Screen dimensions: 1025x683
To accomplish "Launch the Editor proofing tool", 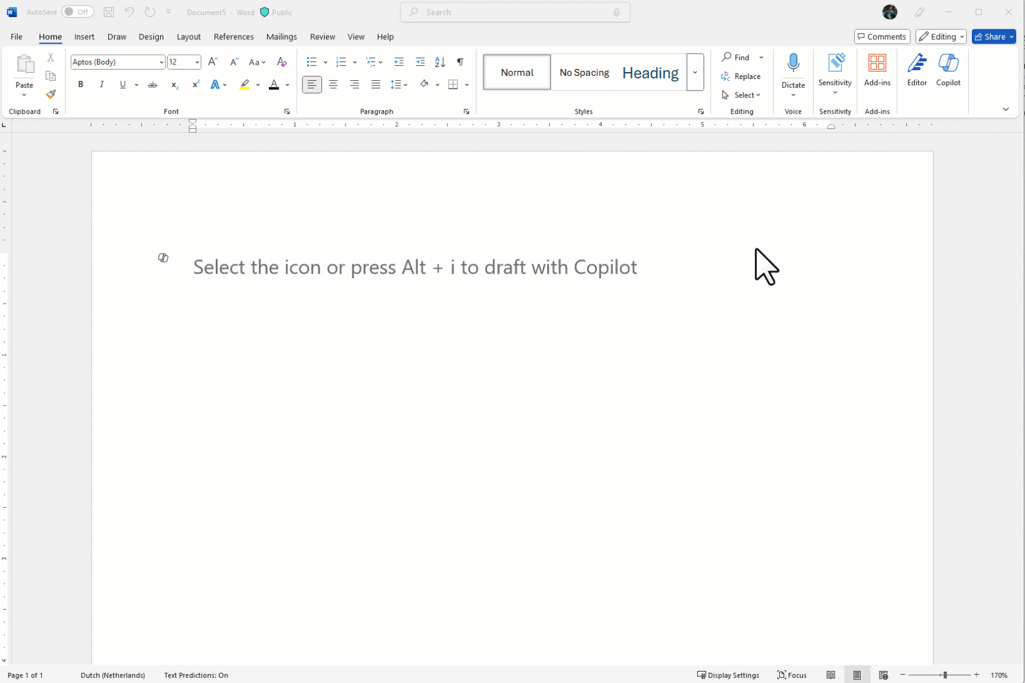I will tap(917, 70).
